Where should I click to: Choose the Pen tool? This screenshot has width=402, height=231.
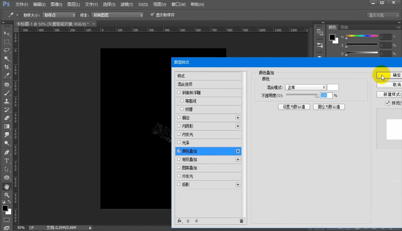point(6,152)
